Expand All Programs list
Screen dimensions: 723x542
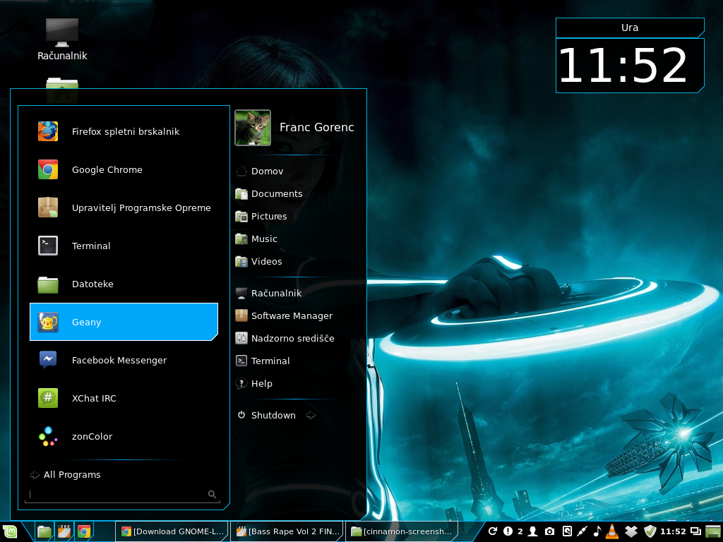click(66, 475)
